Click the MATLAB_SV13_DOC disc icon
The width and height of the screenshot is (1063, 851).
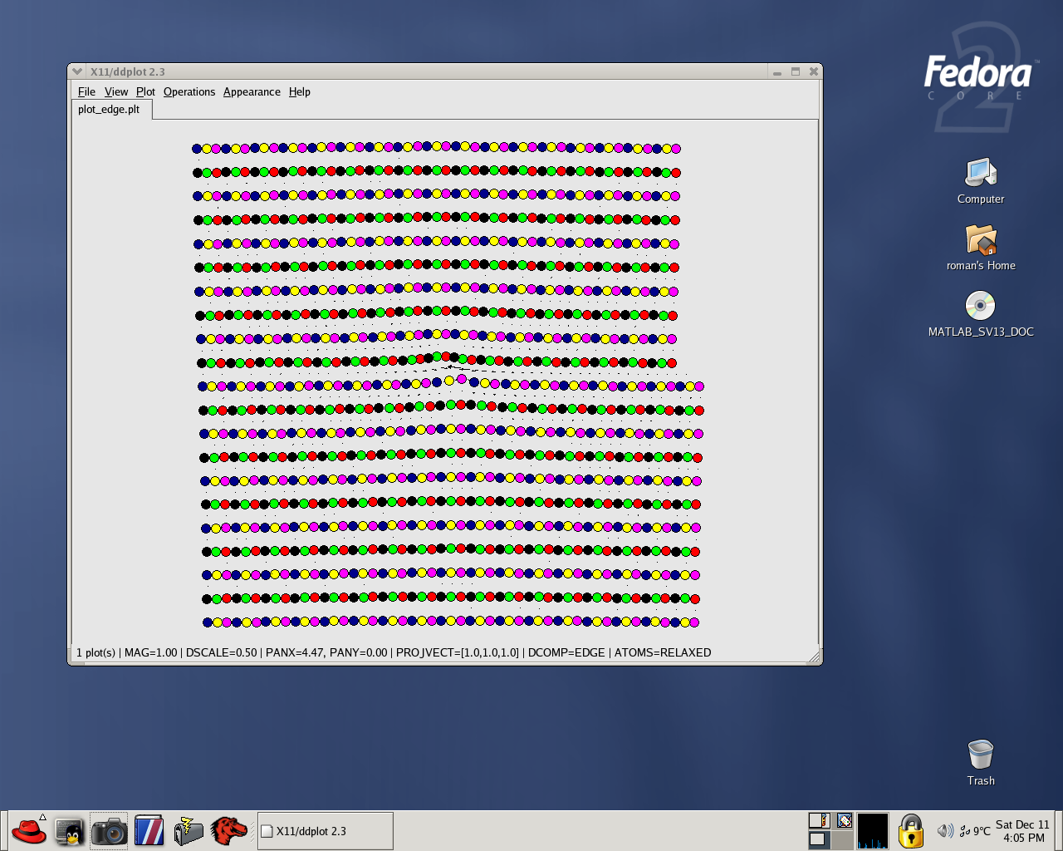pyautogui.click(x=981, y=305)
